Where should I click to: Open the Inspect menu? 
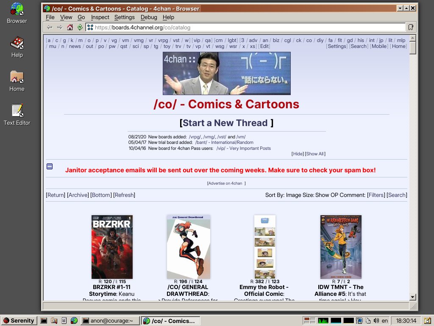[x=100, y=17]
